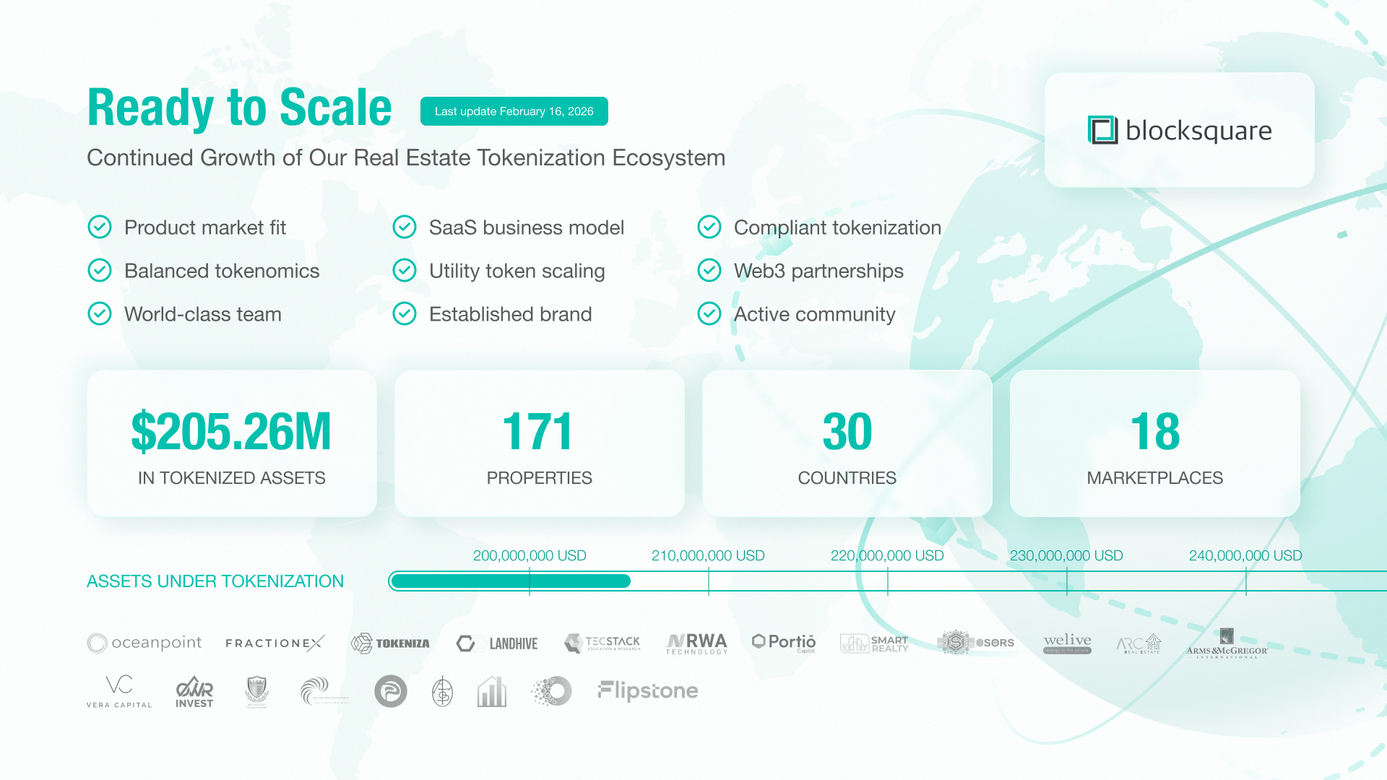Click the Blocksquare logo icon
The height and width of the screenshot is (780, 1387).
[x=1102, y=130]
